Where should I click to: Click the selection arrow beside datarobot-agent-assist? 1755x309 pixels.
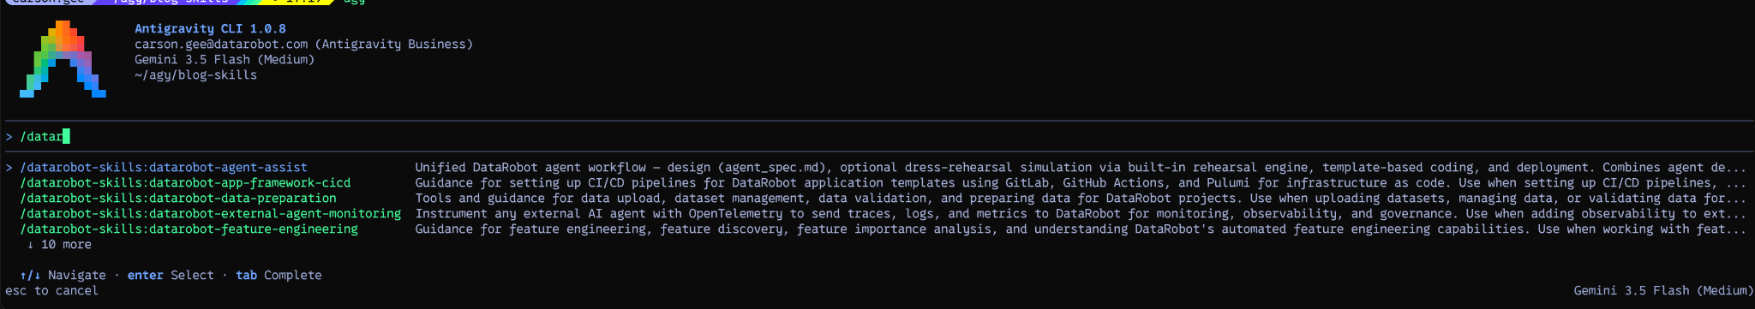(x=9, y=168)
